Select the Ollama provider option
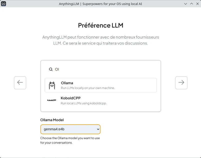 point(101,85)
